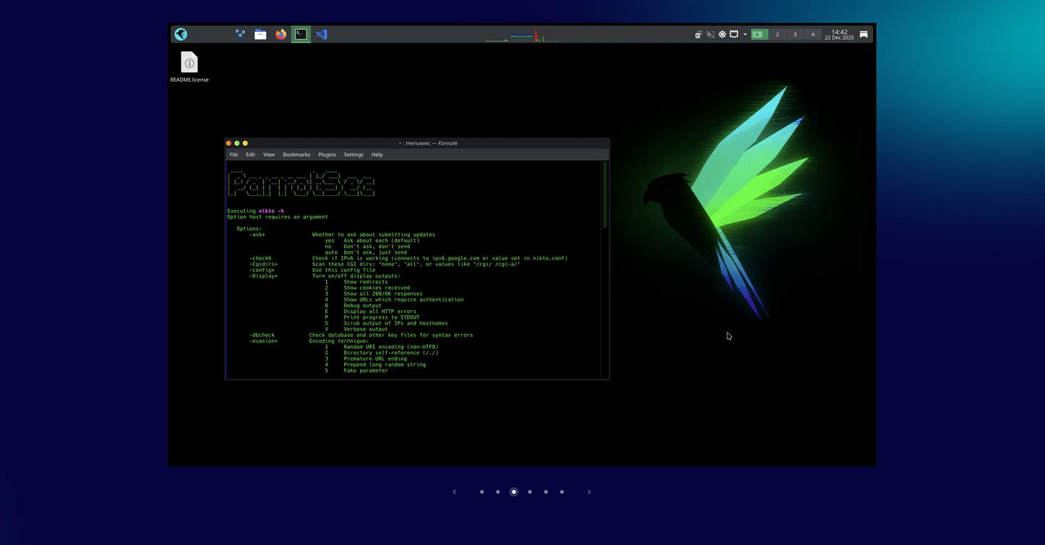Click the '-Display+' option text
Viewport: 1045px width, 545px height.
(264, 276)
